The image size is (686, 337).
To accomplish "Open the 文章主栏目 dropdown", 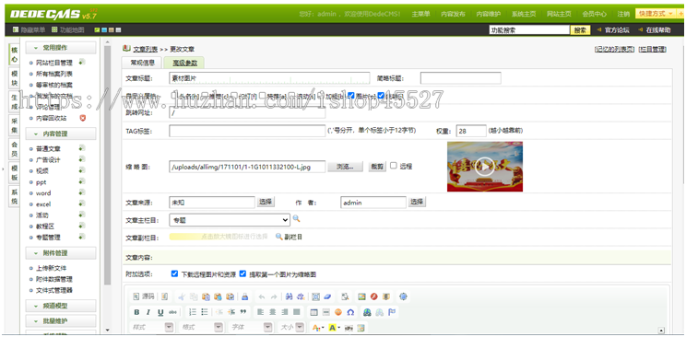I will pyautogui.click(x=230, y=220).
